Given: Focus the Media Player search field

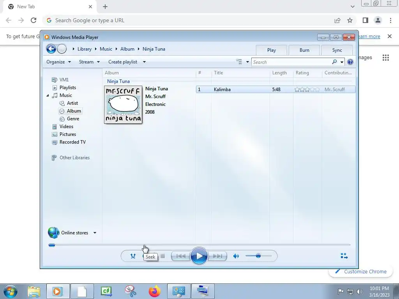Looking at the screenshot, I should coord(291,62).
